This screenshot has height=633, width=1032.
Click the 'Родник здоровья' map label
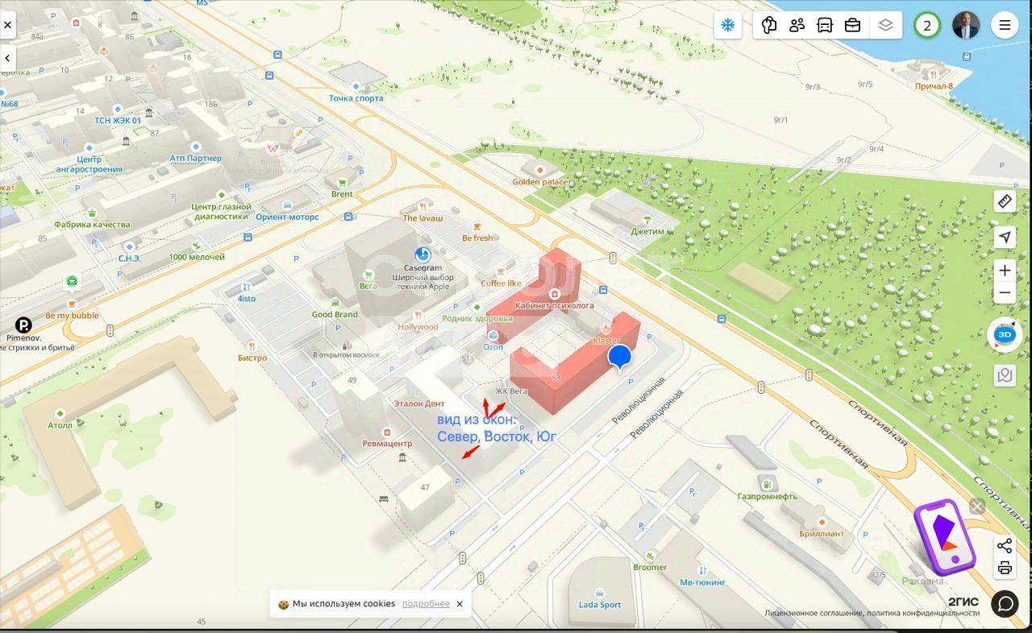pos(477,318)
